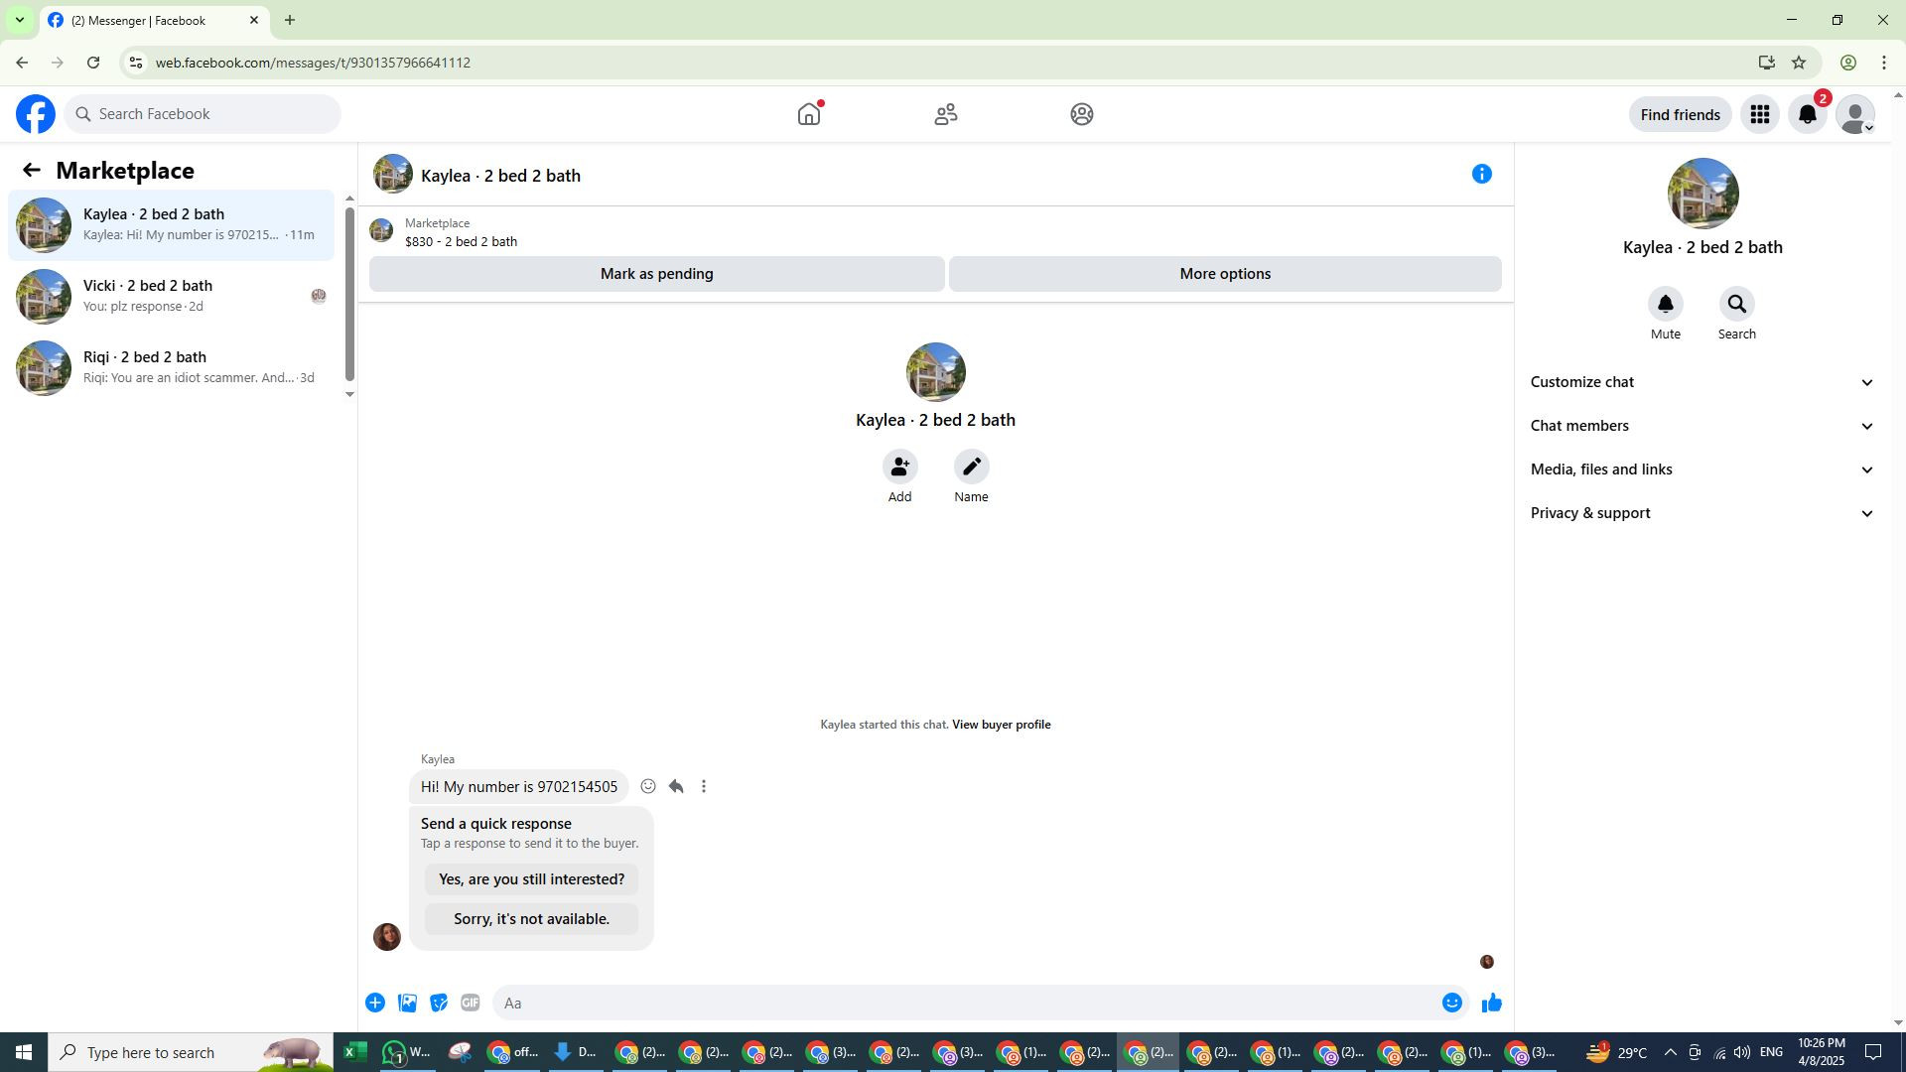Click the thumbs-up like send icon
This screenshot has width=1906, height=1072.
click(x=1491, y=1004)
